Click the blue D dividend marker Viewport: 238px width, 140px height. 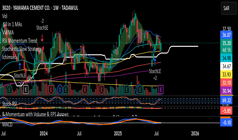coord(60,90)
